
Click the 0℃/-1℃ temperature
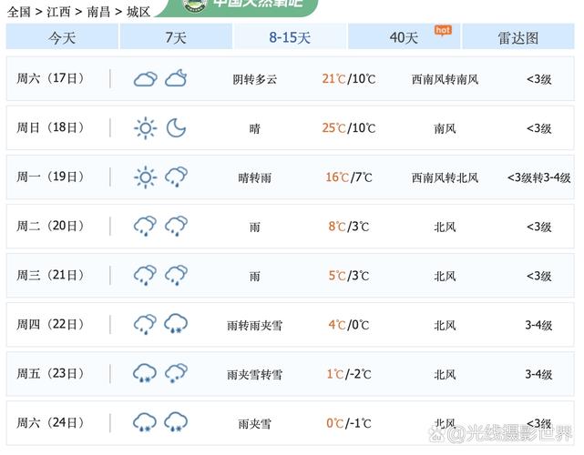349,423
